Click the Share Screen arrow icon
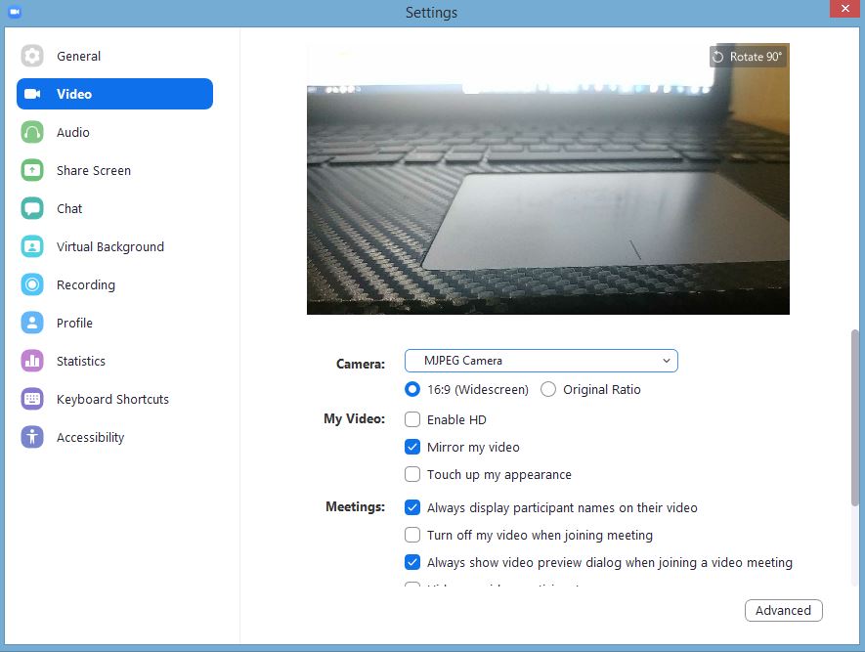 point(32,170)
